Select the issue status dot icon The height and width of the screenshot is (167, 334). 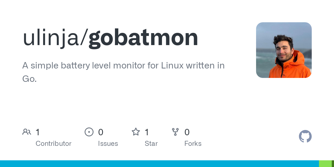[x=89, y=132]
